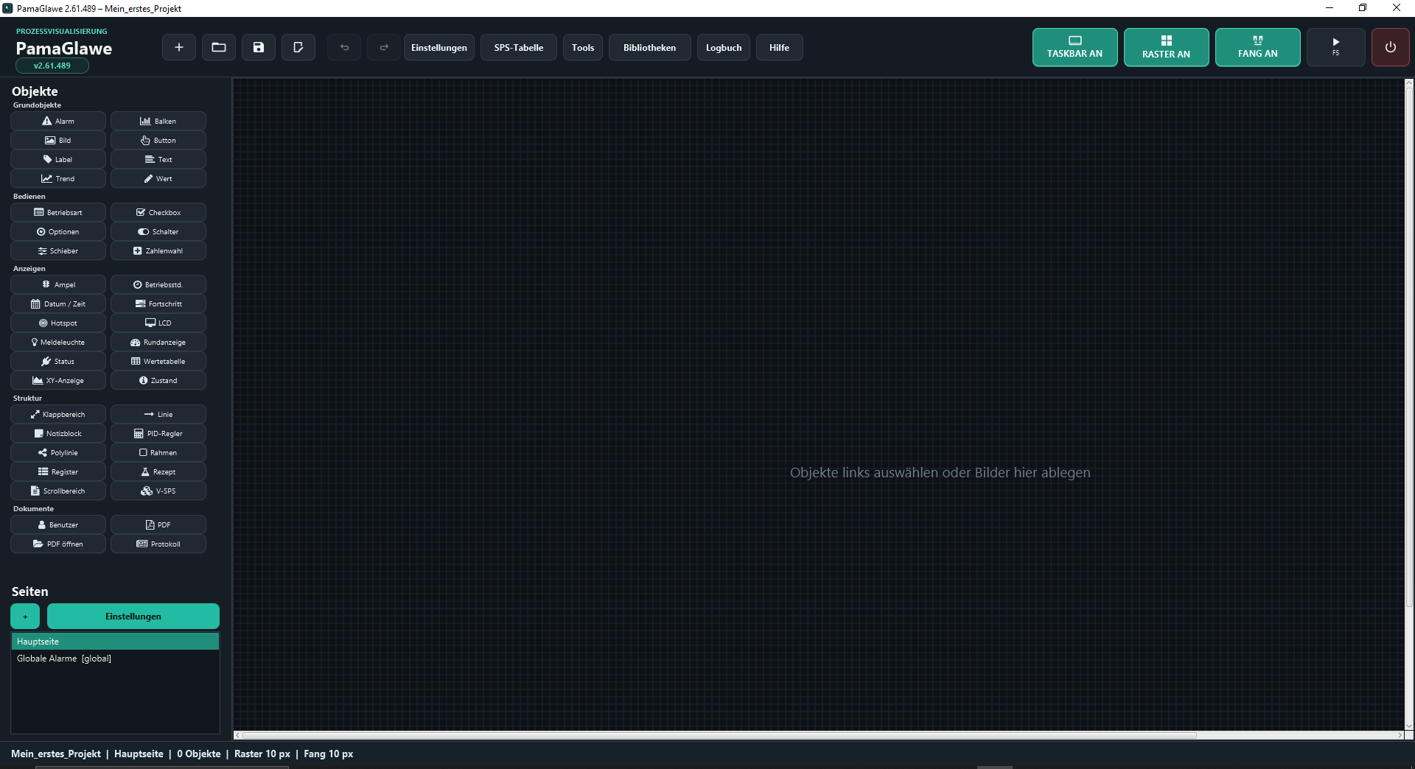Open the Seiten Einstellungen button
This screenshot has height=769, width=1415.
click(133, 616)
